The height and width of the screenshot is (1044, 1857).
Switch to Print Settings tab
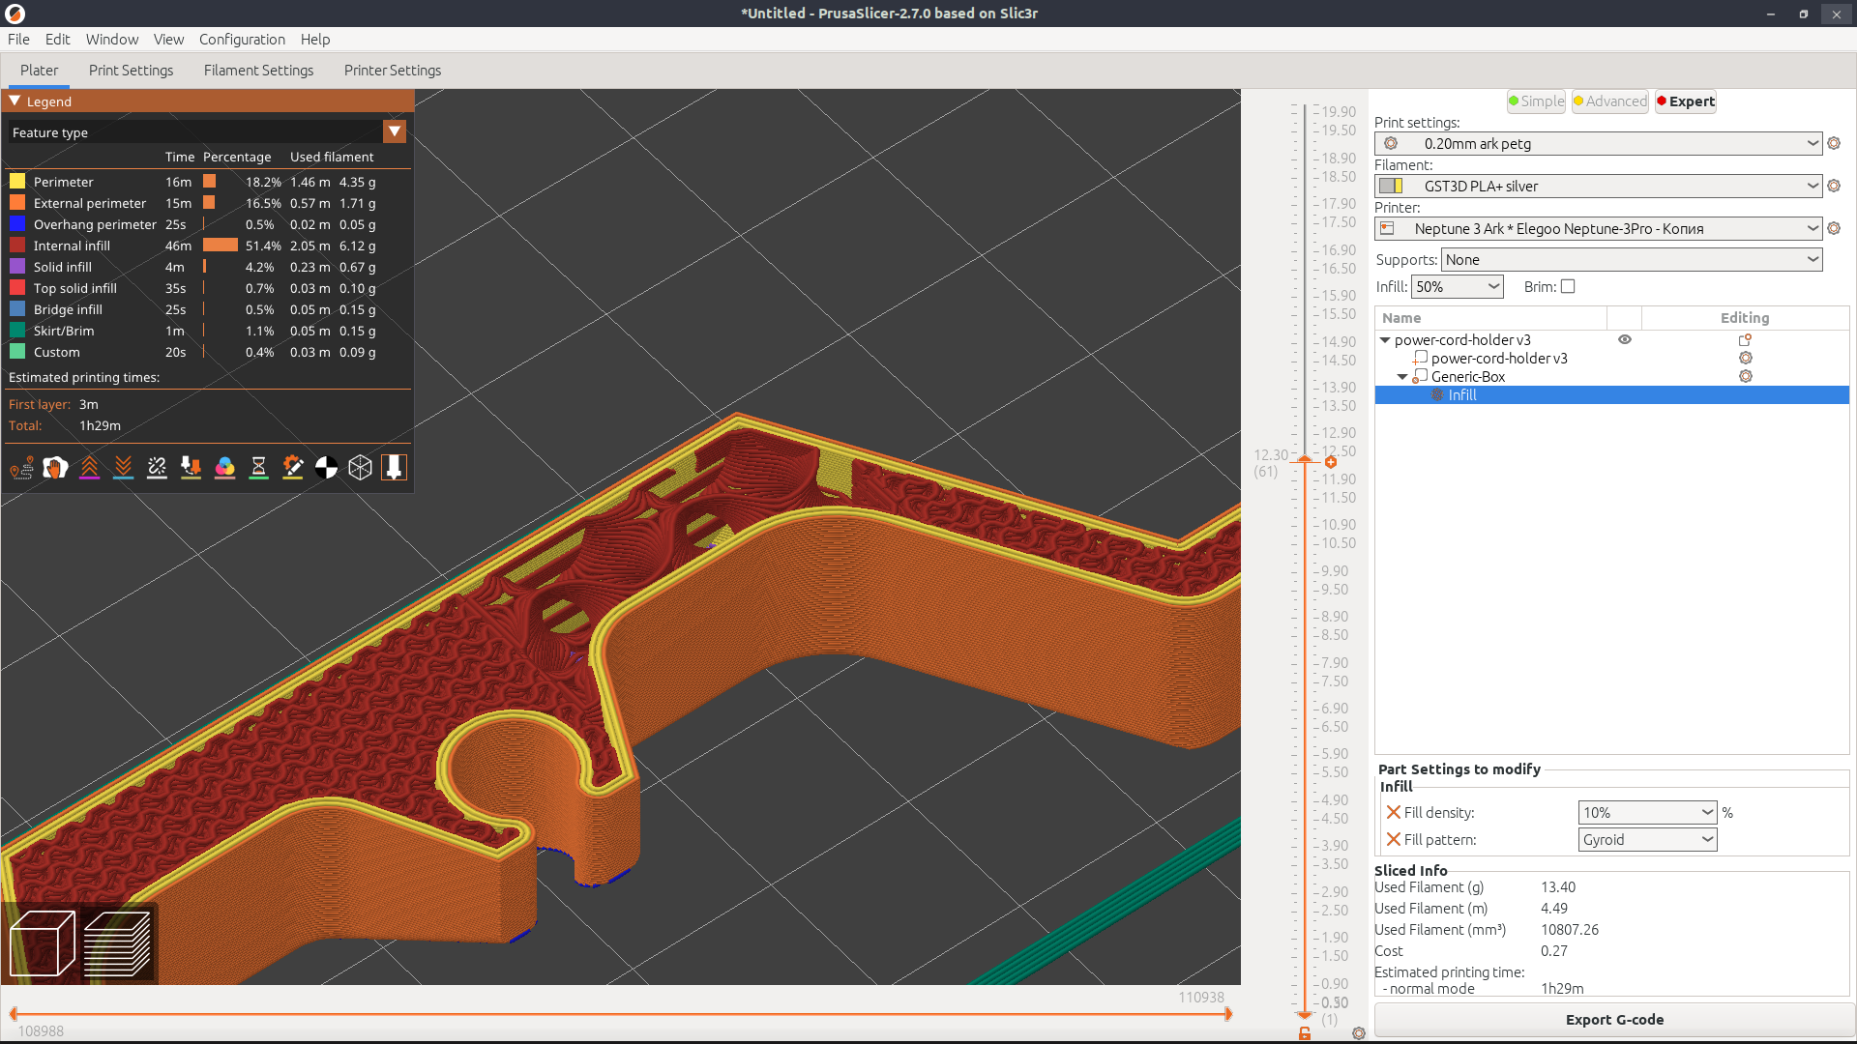131,70
